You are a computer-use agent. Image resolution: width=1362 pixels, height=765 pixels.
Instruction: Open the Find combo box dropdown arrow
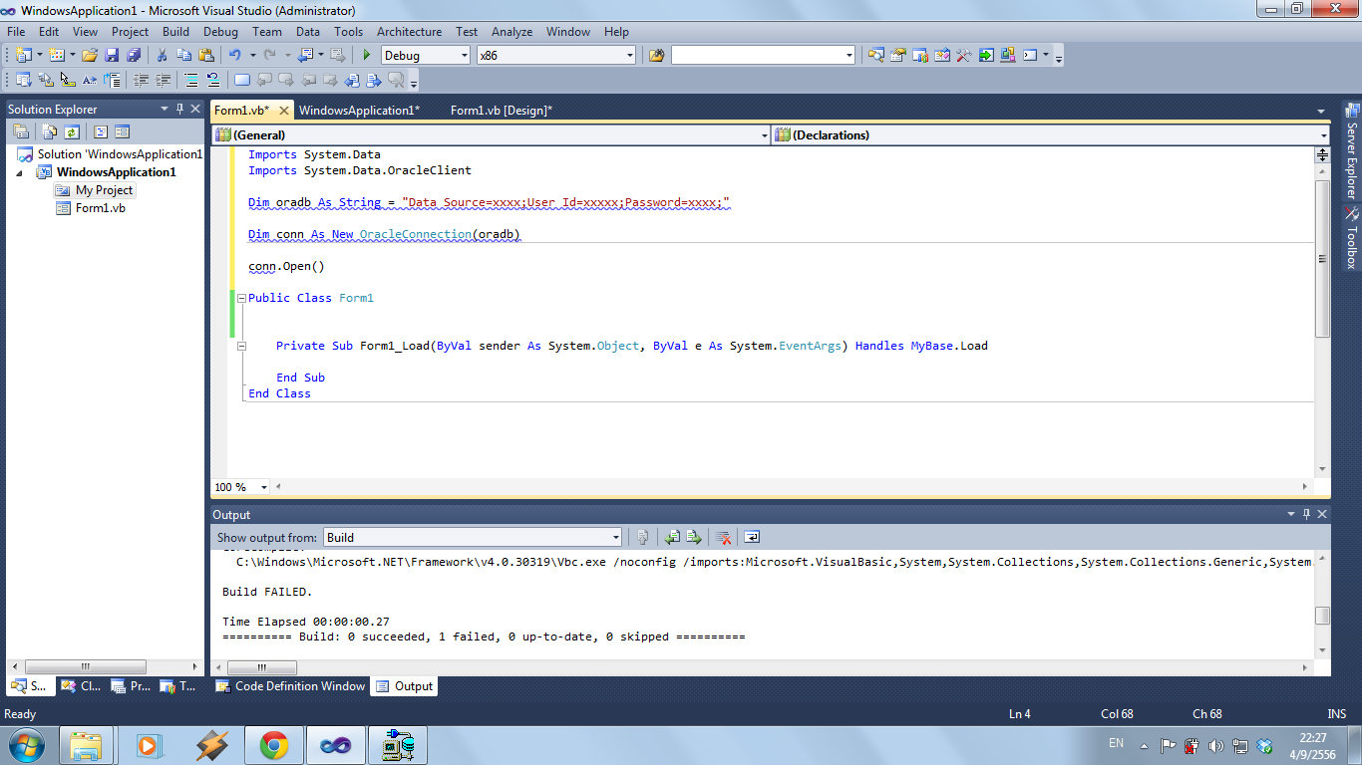click(849, 55)
